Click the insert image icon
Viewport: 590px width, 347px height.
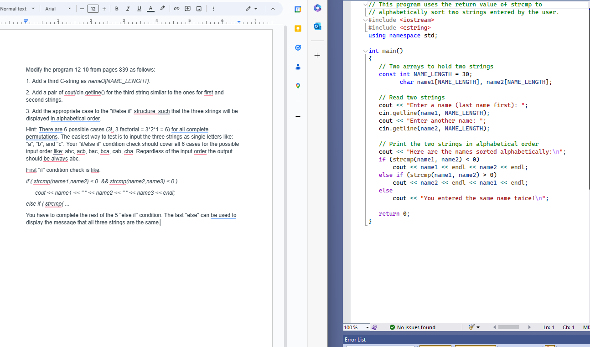point(199,9)
